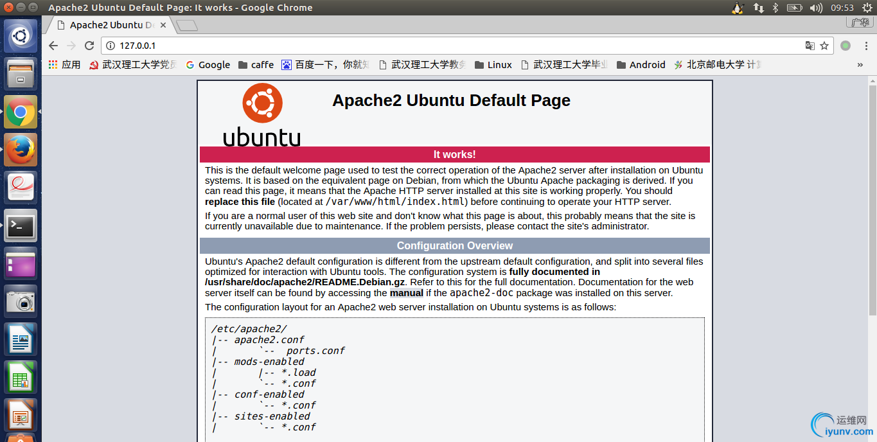Image resolution: width=877 pixels, height=442 pixels.
Task: Open battery status indicator
Action: (x=795, y=8)
